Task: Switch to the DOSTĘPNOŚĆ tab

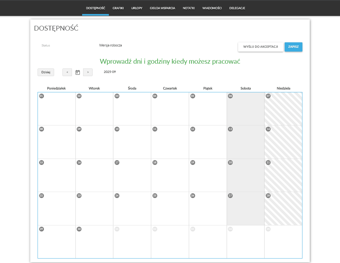Action: click(96, 8)
